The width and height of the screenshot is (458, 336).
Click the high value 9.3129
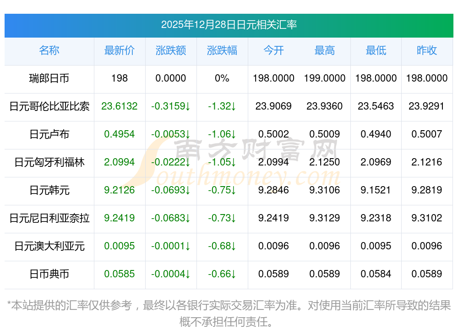click(325, 218)
